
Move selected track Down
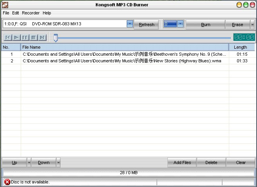(43, 162)
